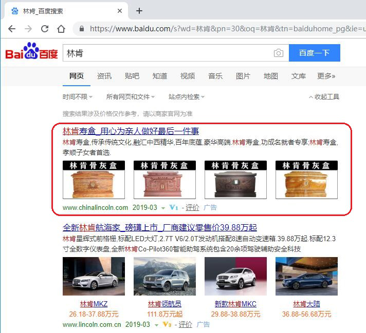Click the 新款林肯MKC car photo
Image resolution: width=366 pixels, height=333 pixels.
coord(235,276)
